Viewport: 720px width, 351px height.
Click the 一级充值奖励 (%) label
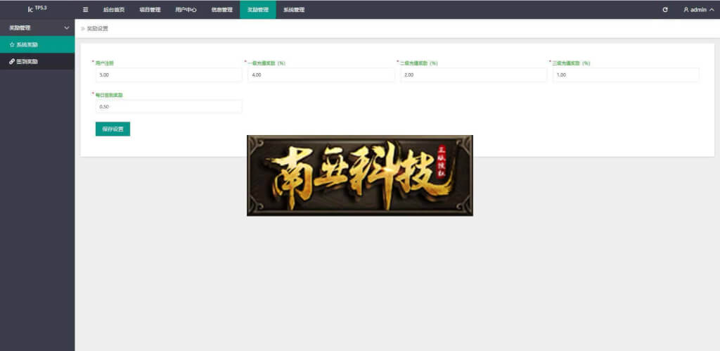[x=266, y=63]
